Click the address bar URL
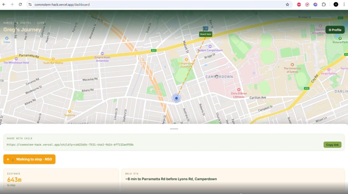Screen dimensions: 348x194 click(62, 4)
